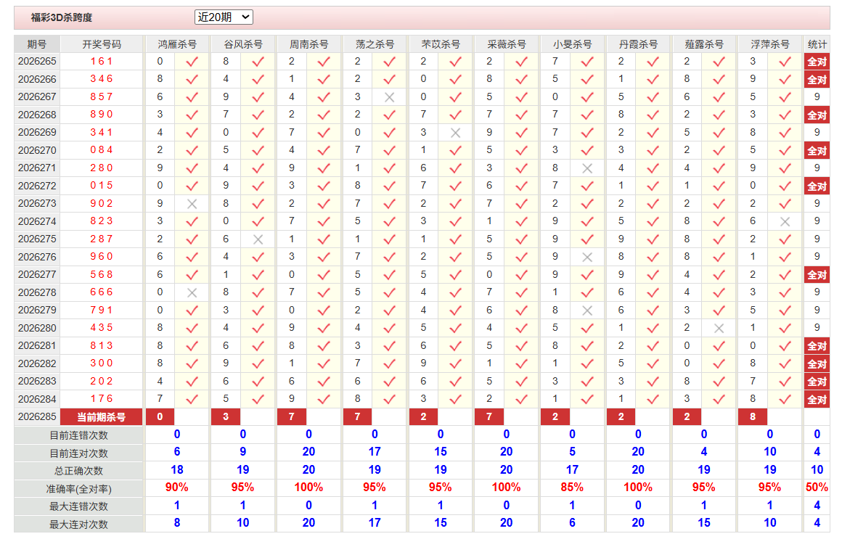Click the 开奖号码 column header
The image size is (842, 547).
pos(102,44)
